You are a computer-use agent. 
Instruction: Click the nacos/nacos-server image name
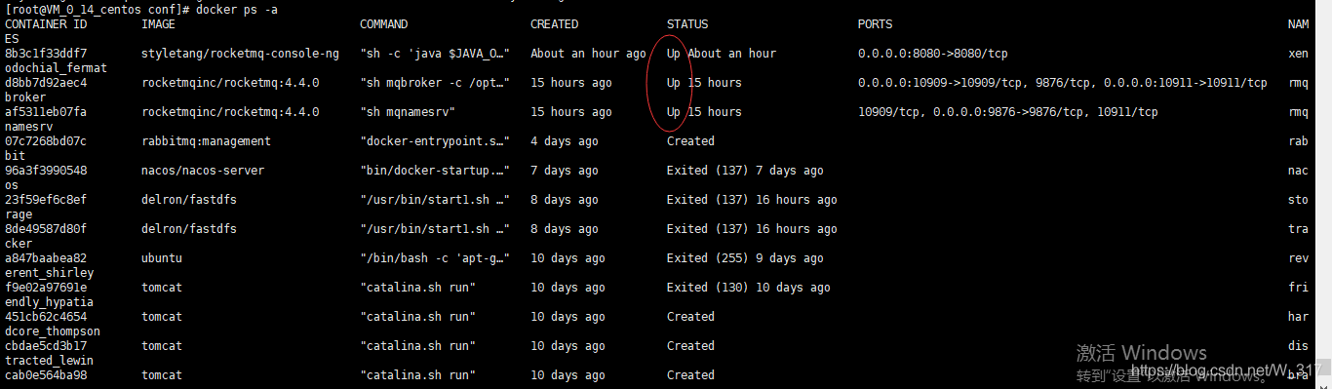click(203, 171)
